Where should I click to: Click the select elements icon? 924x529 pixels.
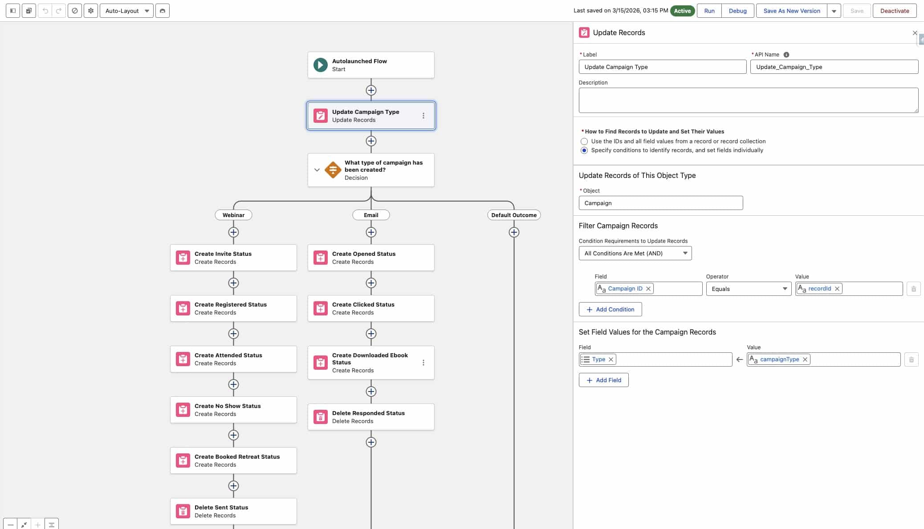[x=29, y=11]
